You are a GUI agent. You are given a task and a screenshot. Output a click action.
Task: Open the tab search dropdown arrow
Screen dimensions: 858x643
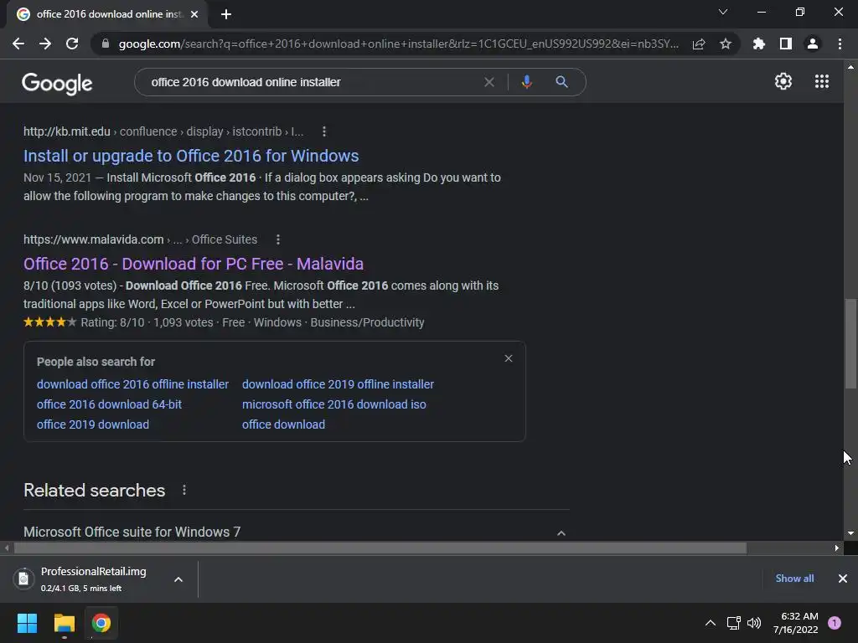pos(723,12)
